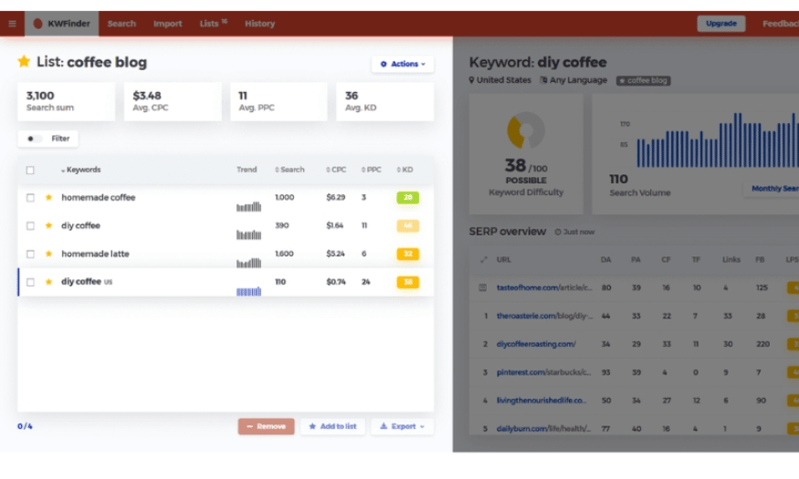
Task: Click the gold star beside list title
Action: 24,62
